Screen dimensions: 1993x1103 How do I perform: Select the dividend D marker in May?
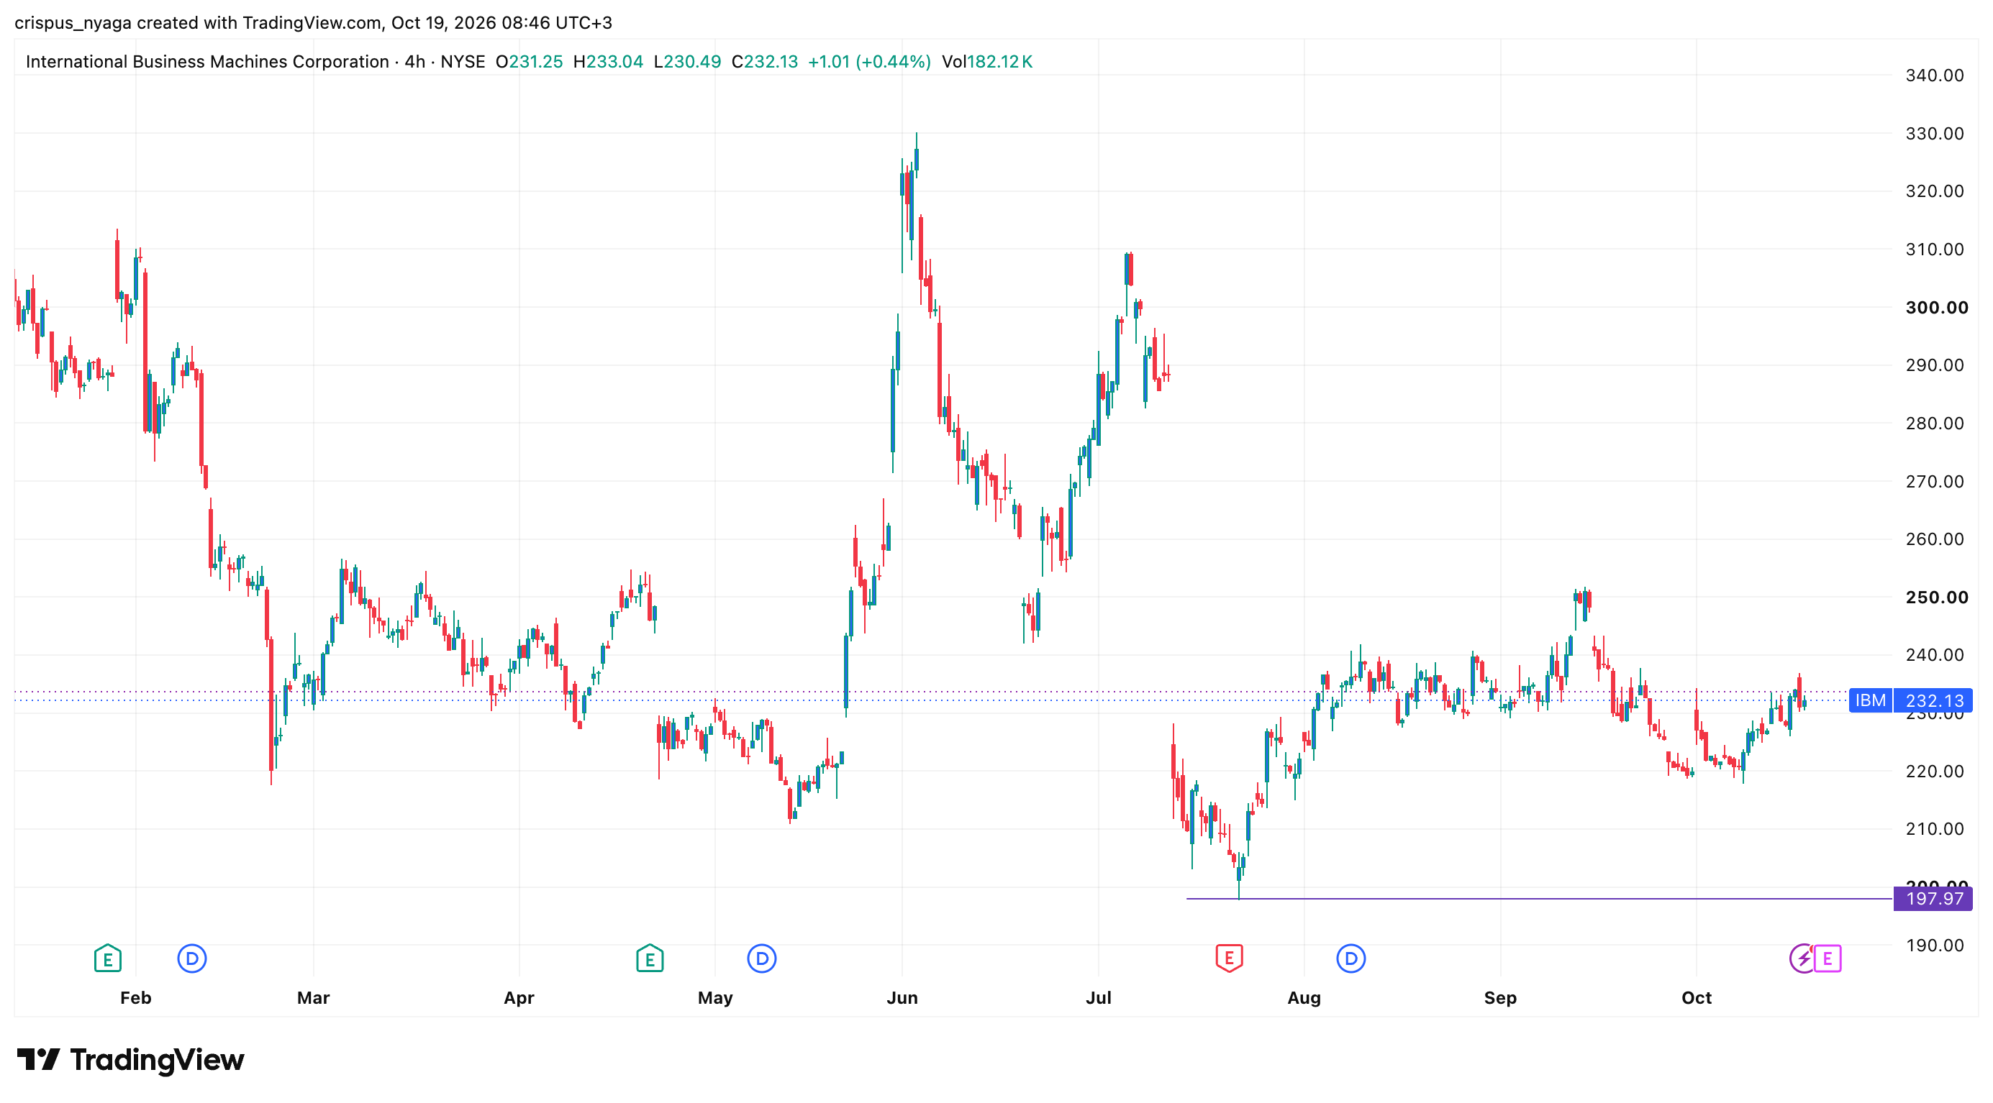762,958
